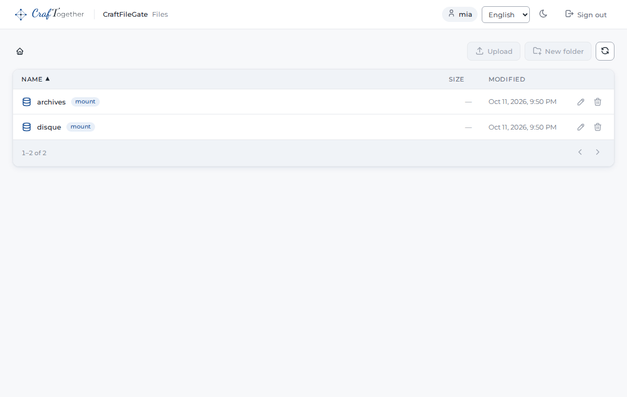The width and height of the screenshot is (627, 397).
Task: Click the disque database icon
Action: point(27,127)
